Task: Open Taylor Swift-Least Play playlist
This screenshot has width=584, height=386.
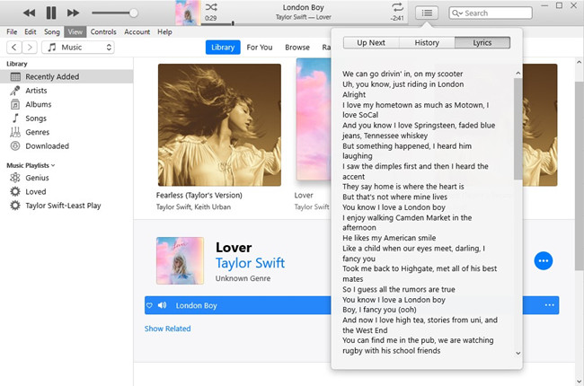Action: (63, 206)
